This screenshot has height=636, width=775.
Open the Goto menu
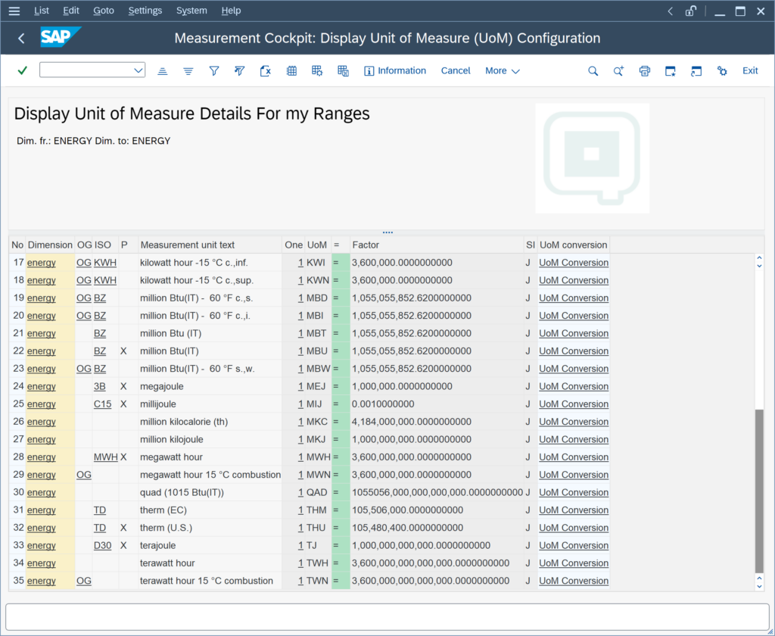(x=104, y=11)
